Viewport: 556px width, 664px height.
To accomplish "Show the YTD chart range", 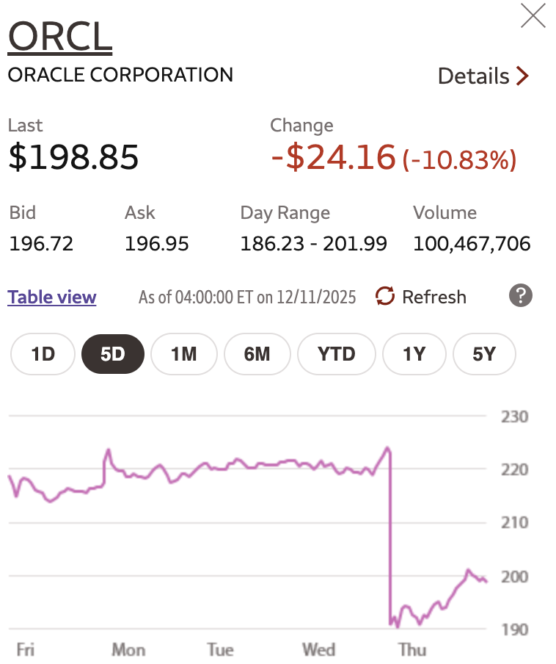I will coord(337,354).
